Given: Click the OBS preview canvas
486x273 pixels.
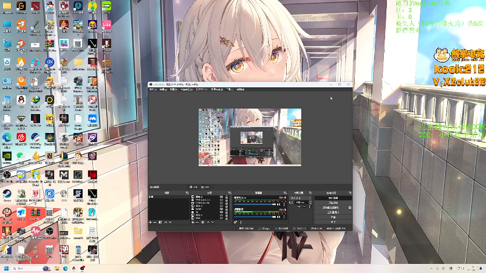Looking at the screenshot, I should point(250,137).
